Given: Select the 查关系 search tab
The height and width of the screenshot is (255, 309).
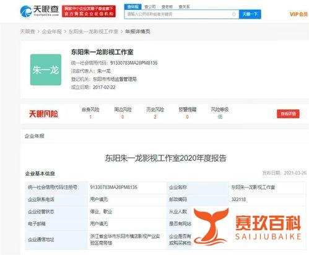Looking at the screenshot, I should click(184, 7).
